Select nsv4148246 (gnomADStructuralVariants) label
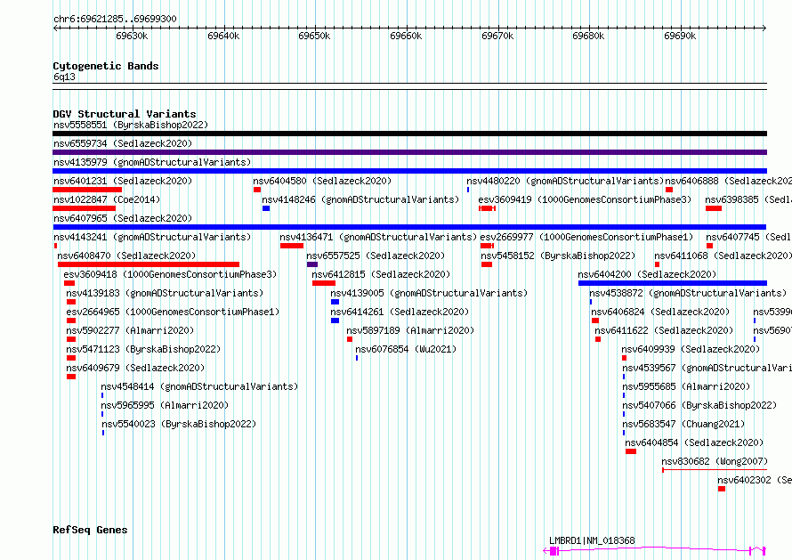The height and width of the screenshot is (560, 792). 360,199
